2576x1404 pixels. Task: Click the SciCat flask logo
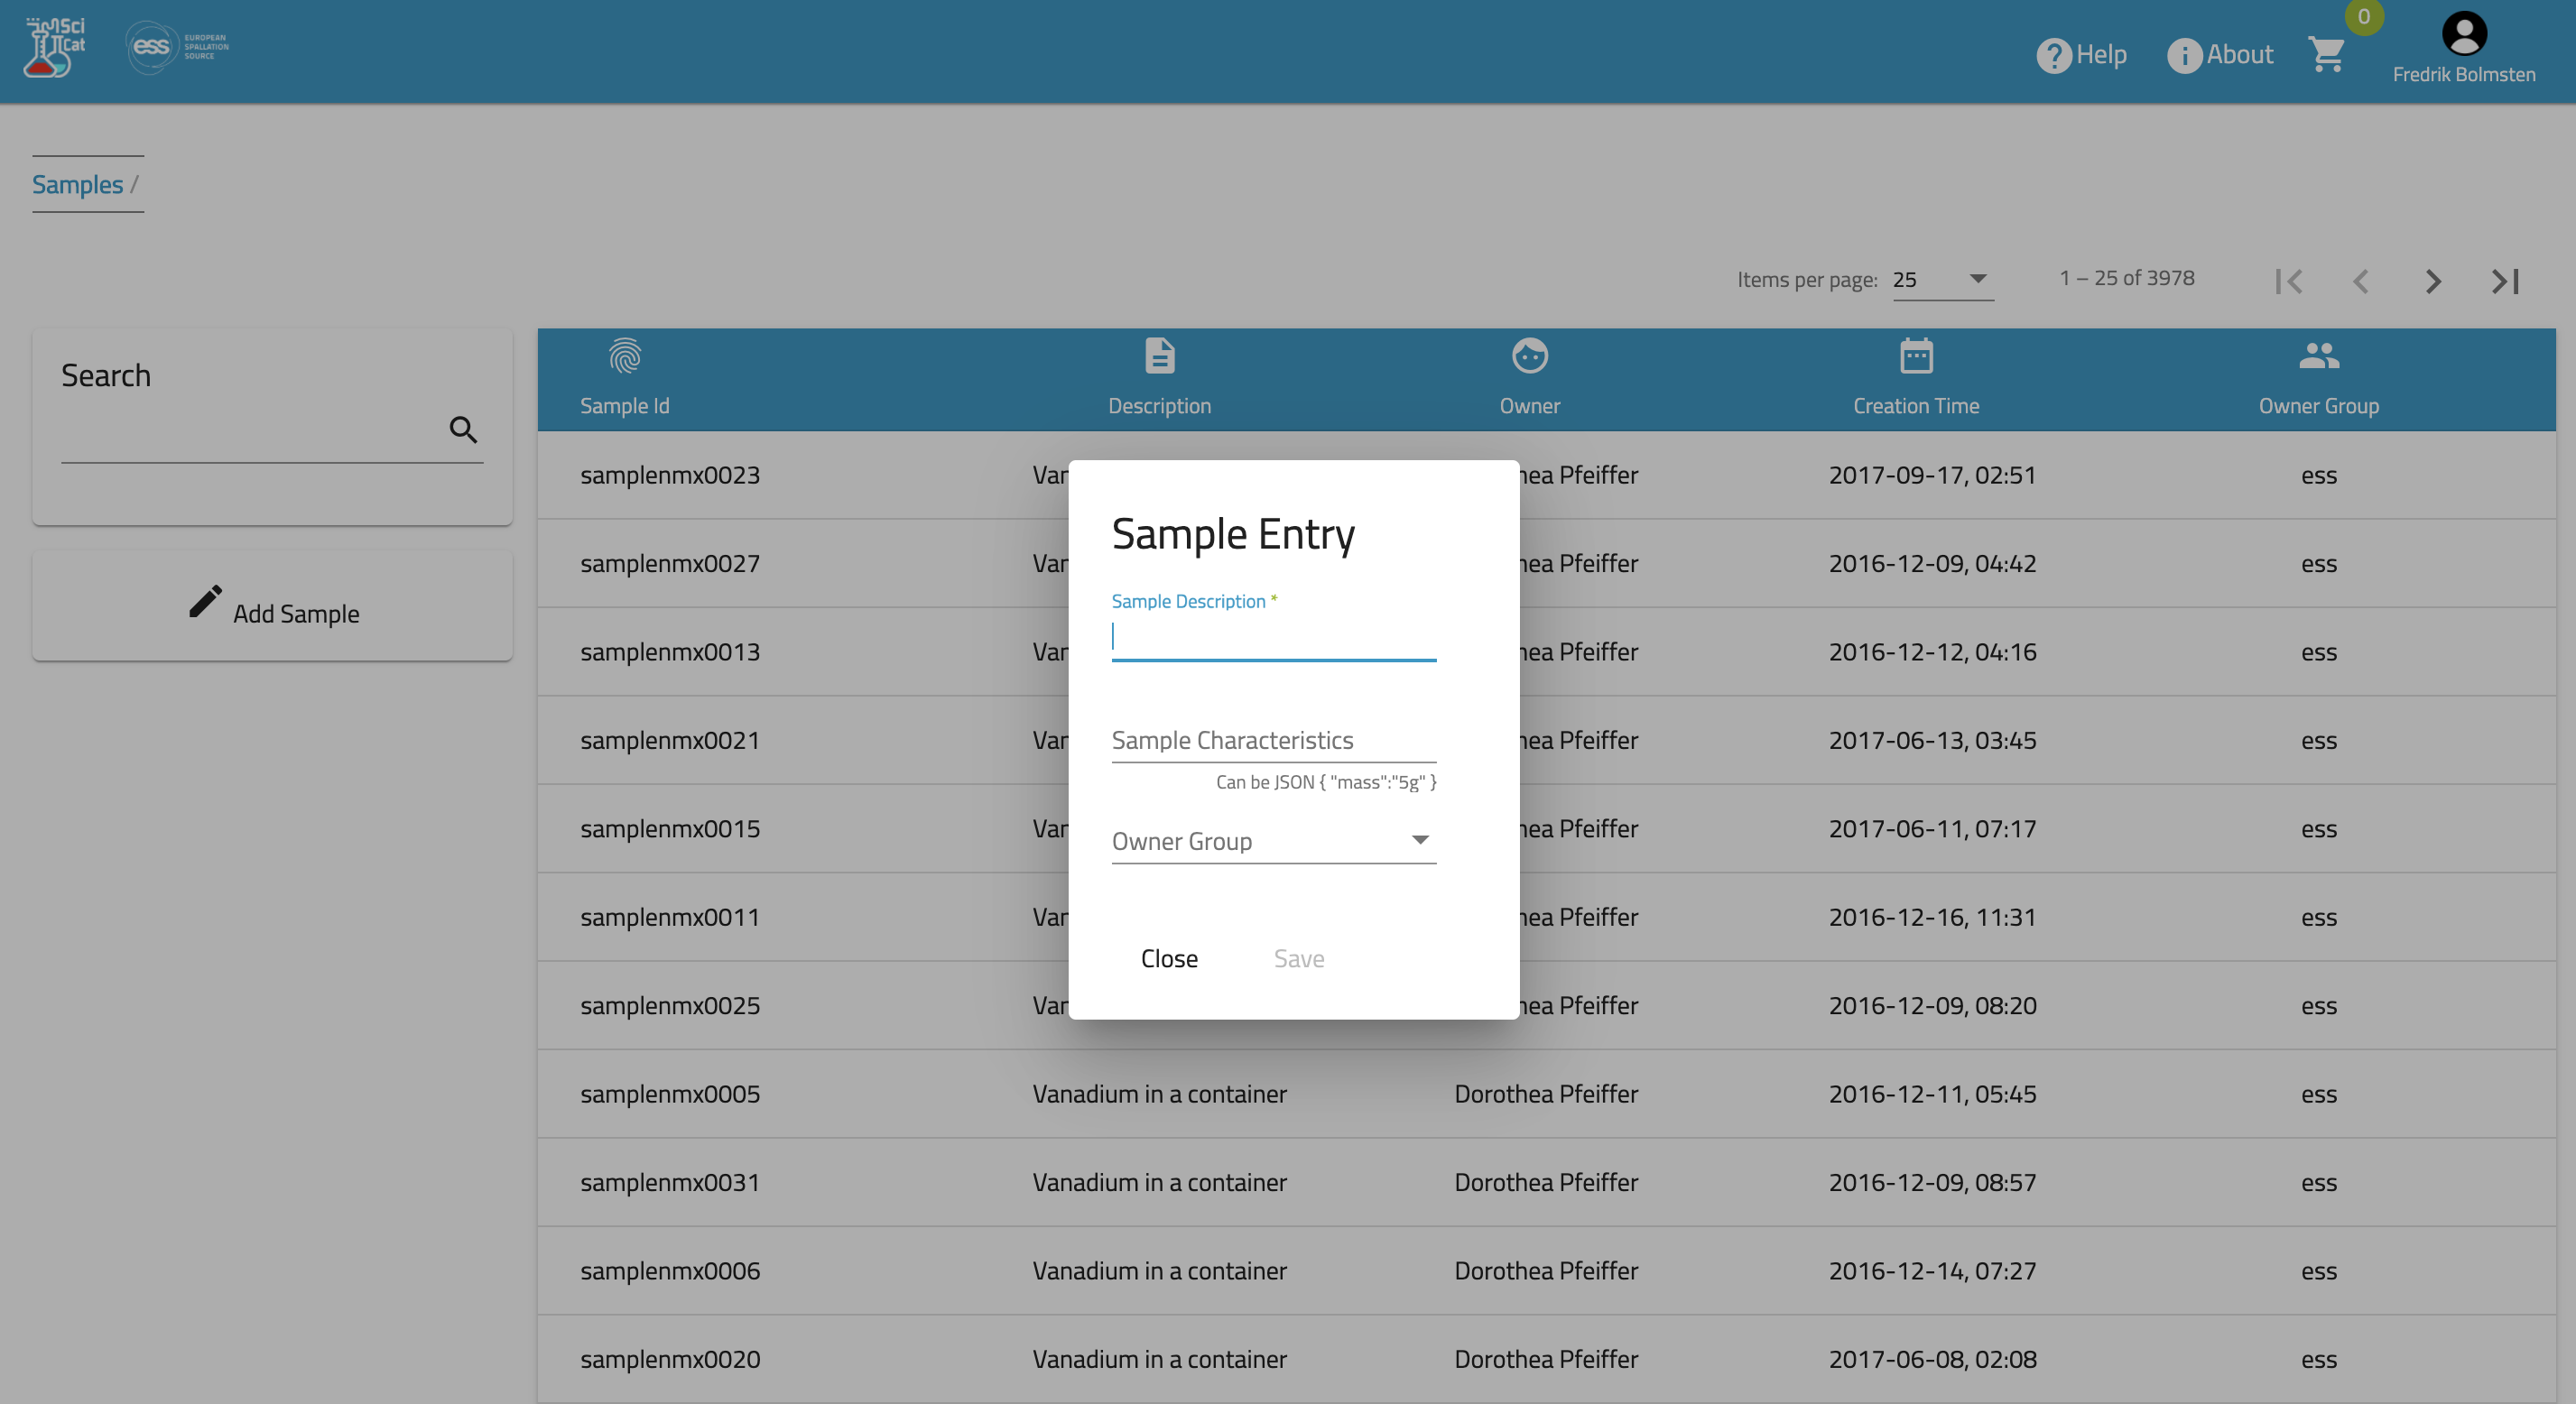click(55, 47)
